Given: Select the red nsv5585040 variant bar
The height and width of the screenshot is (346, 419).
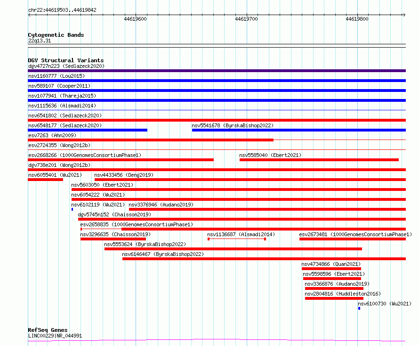Looking at the screenshot, I should [x=319, y=160].
